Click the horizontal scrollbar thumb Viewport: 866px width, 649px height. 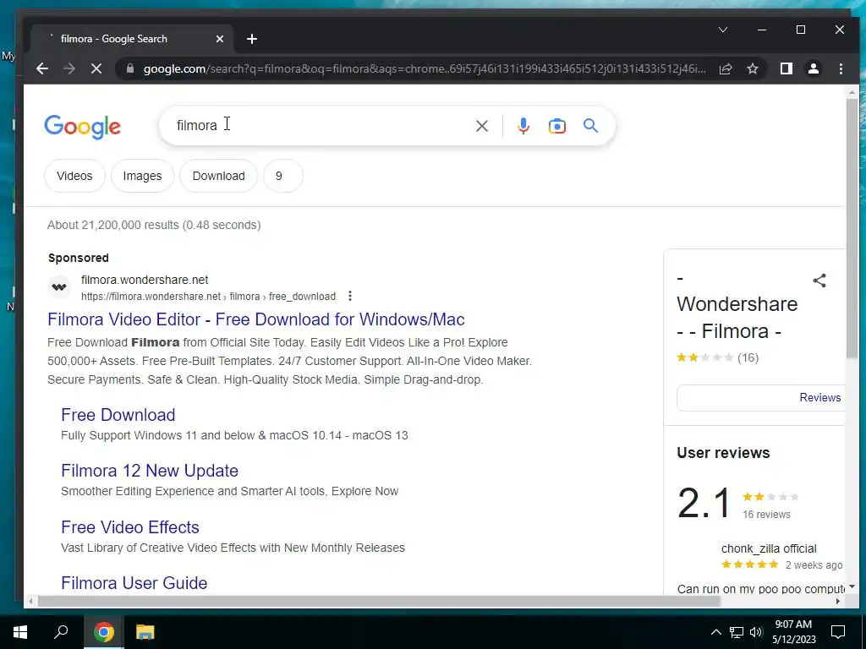pos(379,601)
